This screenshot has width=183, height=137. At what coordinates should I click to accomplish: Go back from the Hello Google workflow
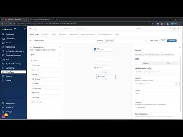click(x=30, y=41)
